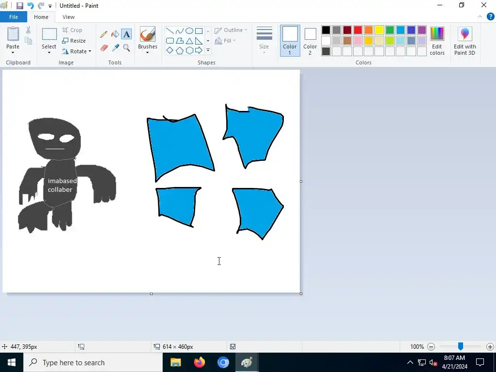Choose the Rectangle shape
The image size is (496, 372).
tap(199, 31)
